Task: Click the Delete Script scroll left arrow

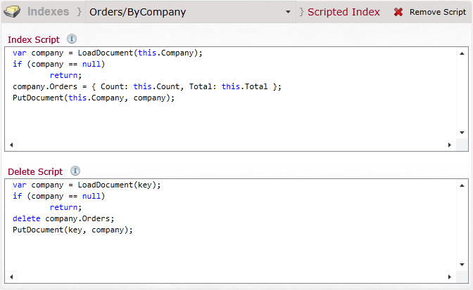Action: pyautogui.click(x=11, y=277)
